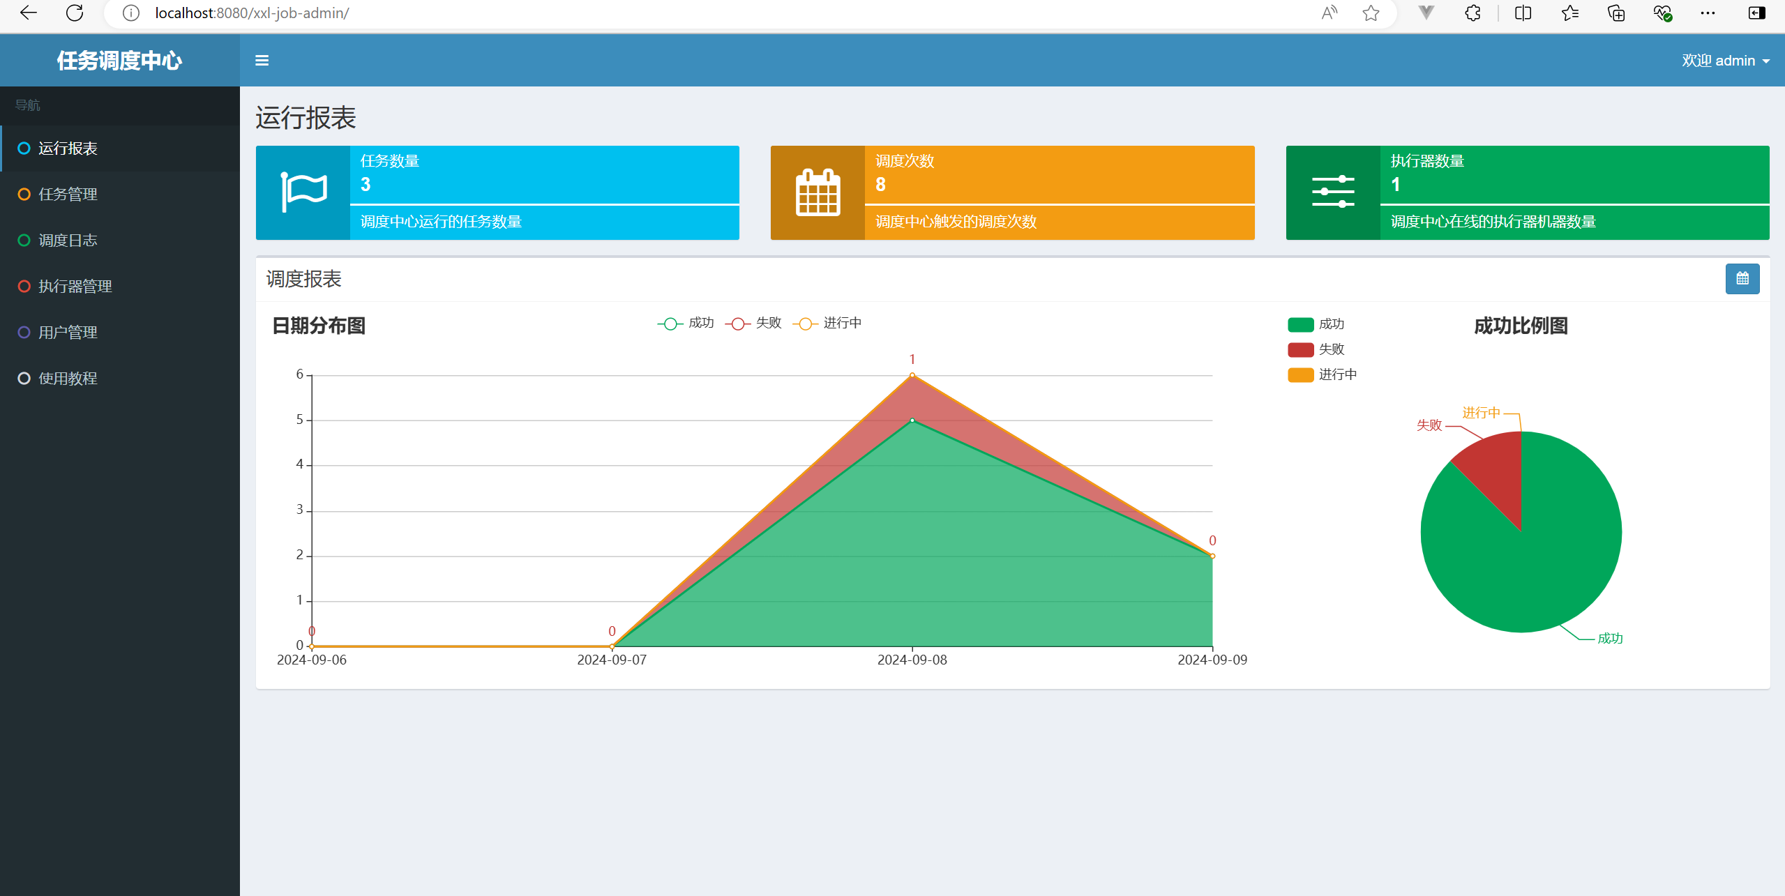Click the 任务调度中心 logo title
Viewport: 1785px width, 896px height.
[119, 61]
